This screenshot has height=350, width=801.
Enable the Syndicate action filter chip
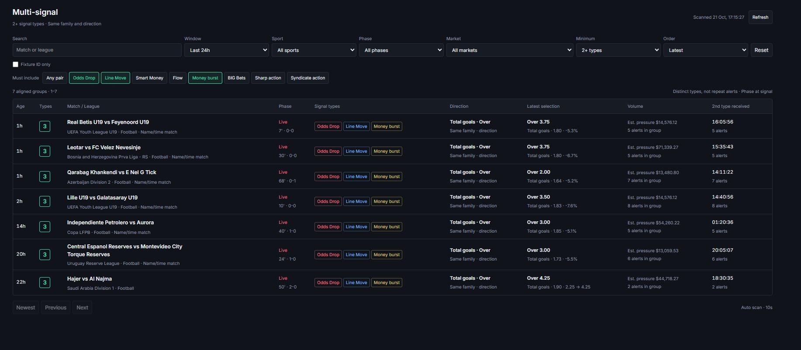[x=308, y=78]
